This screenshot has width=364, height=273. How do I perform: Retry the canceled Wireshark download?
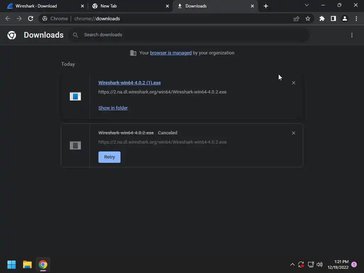(x=109, y=157)
